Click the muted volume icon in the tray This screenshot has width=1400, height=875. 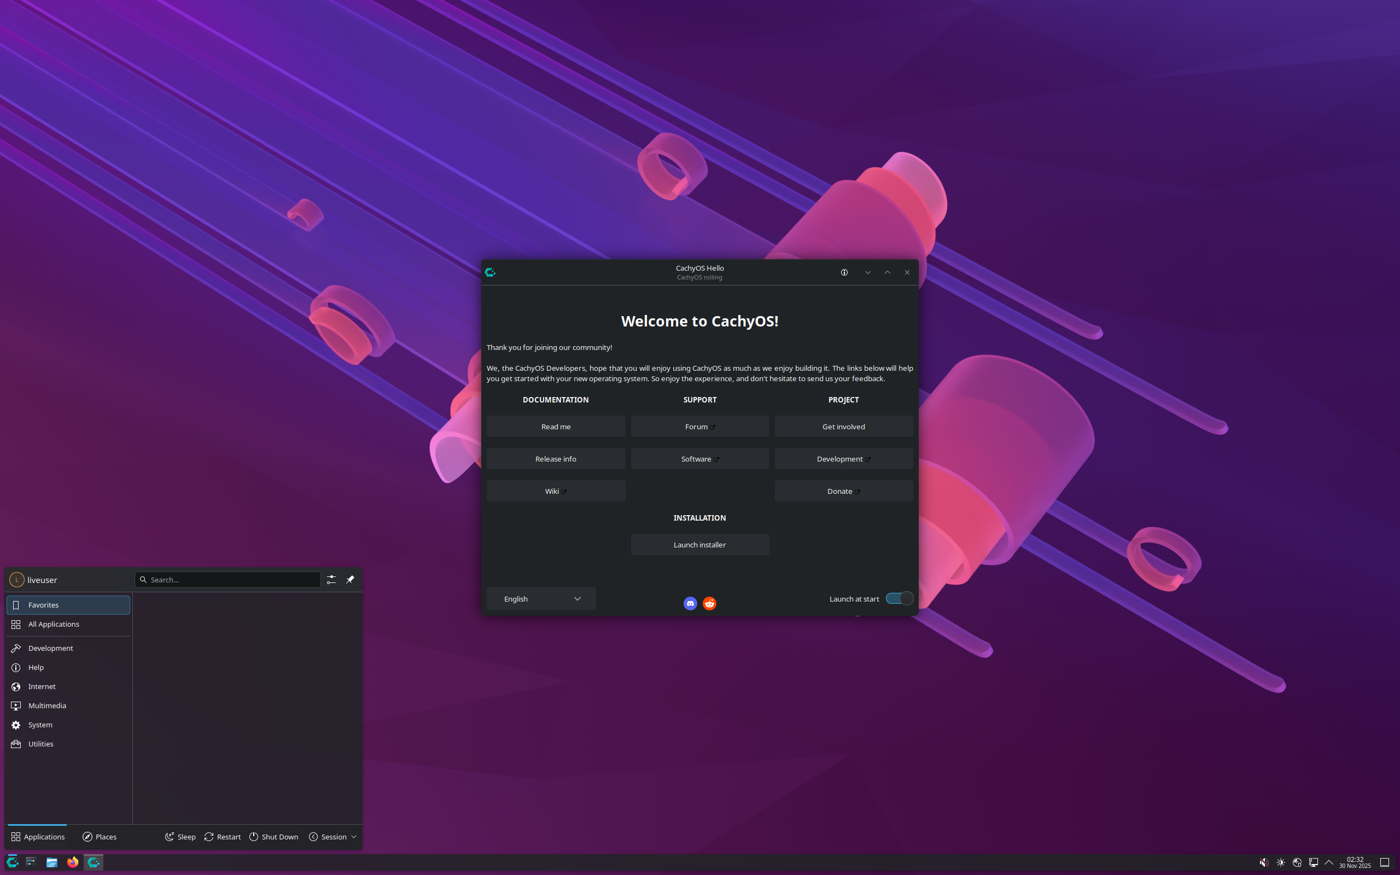coord(1263,862)
